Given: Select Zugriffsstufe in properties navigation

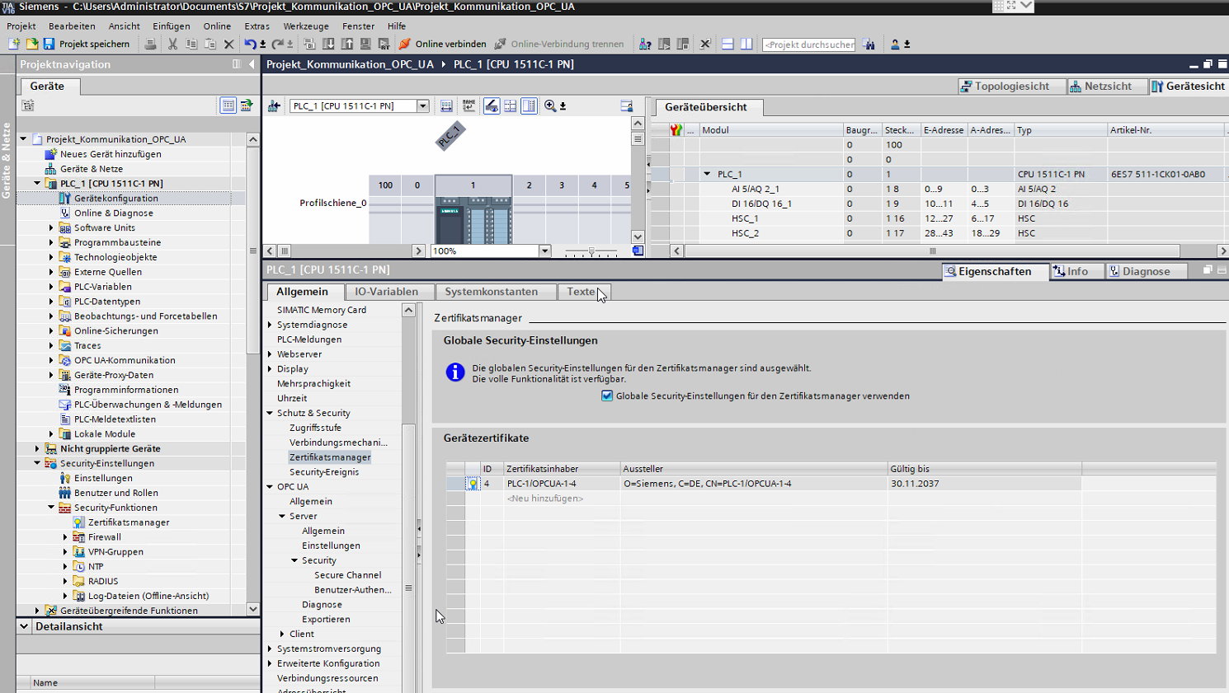Looking at the screenshot, I should coord(315,428).
